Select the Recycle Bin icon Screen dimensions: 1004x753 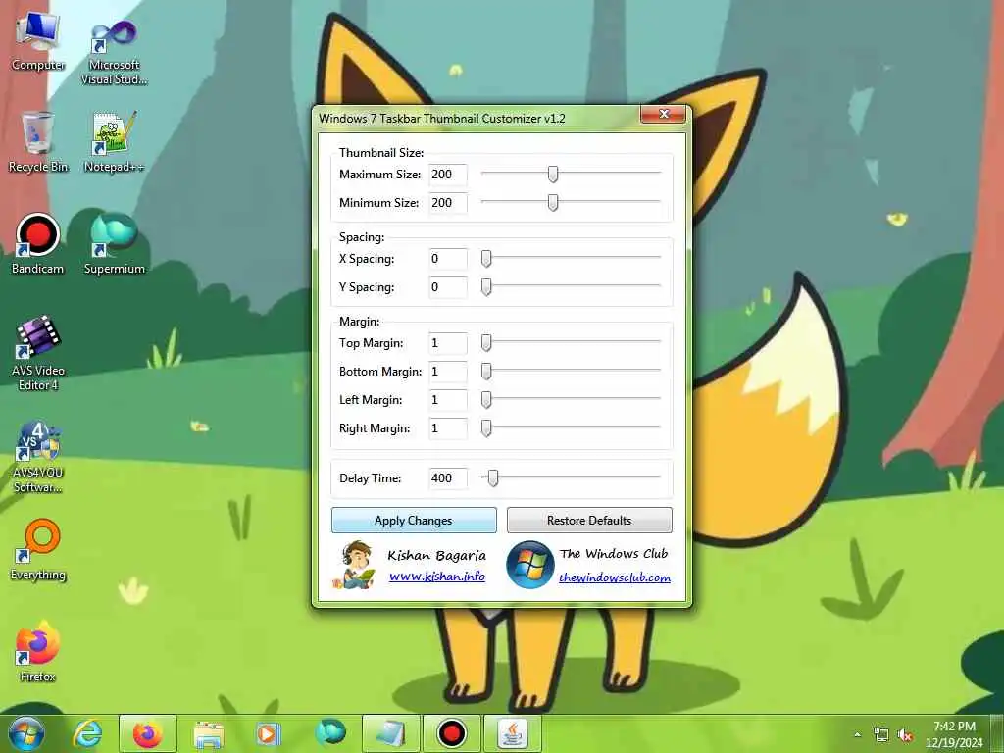[38, 141]
